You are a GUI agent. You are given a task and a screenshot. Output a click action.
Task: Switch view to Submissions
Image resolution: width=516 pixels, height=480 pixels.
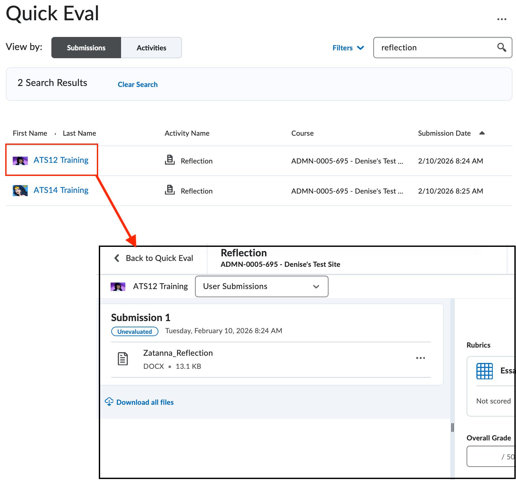pyautogui.click(x=86, y=48)
